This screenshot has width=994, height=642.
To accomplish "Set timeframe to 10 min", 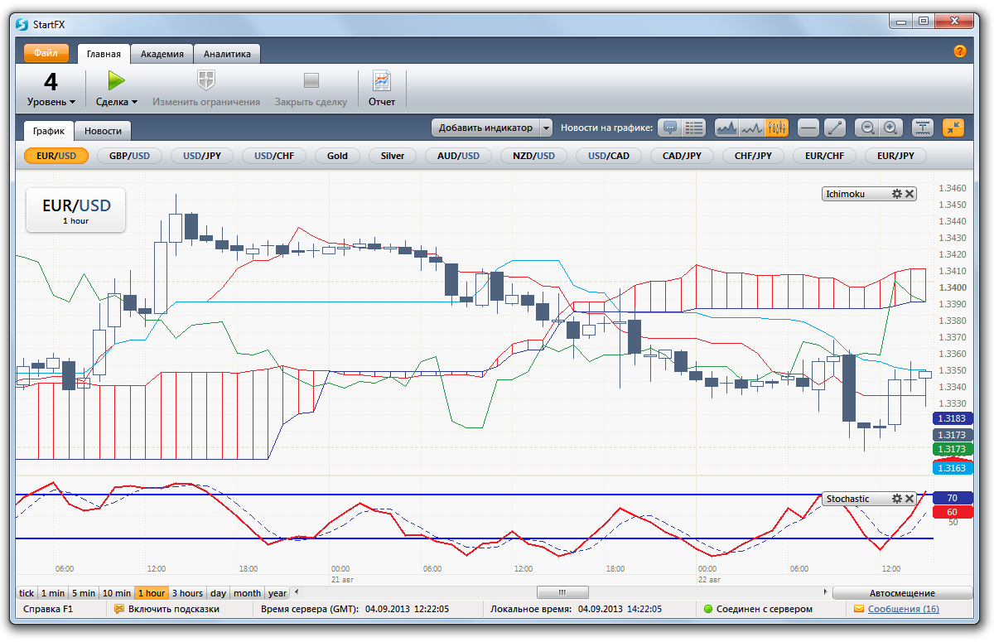I will pyautogui.click(x=117, y=593).
